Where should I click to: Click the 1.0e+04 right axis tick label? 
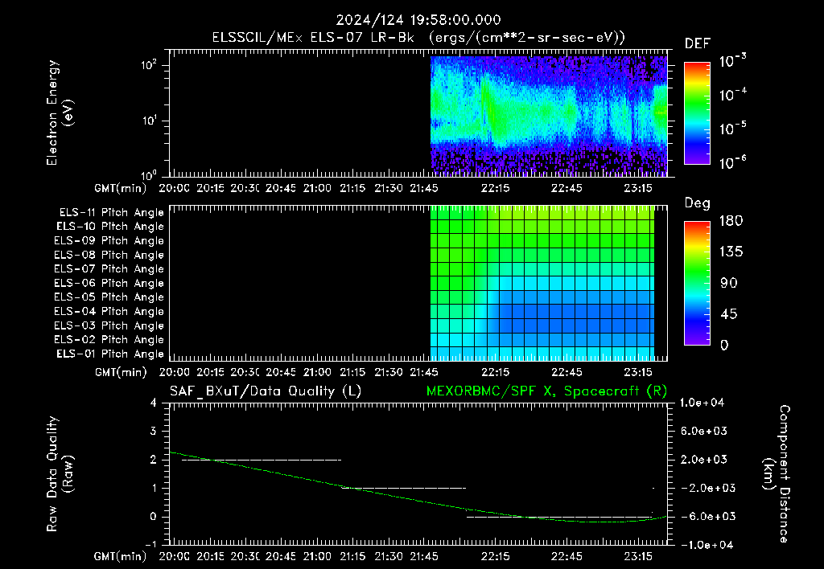(702, 403)
